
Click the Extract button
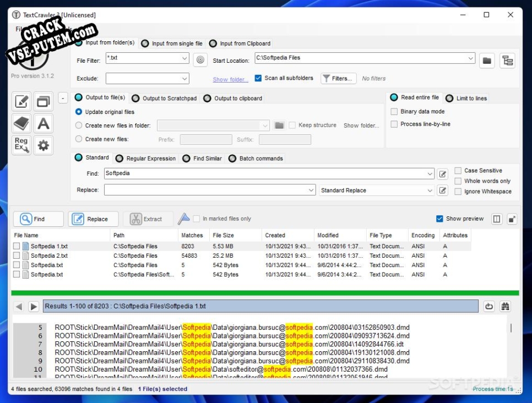coord(148,219)
